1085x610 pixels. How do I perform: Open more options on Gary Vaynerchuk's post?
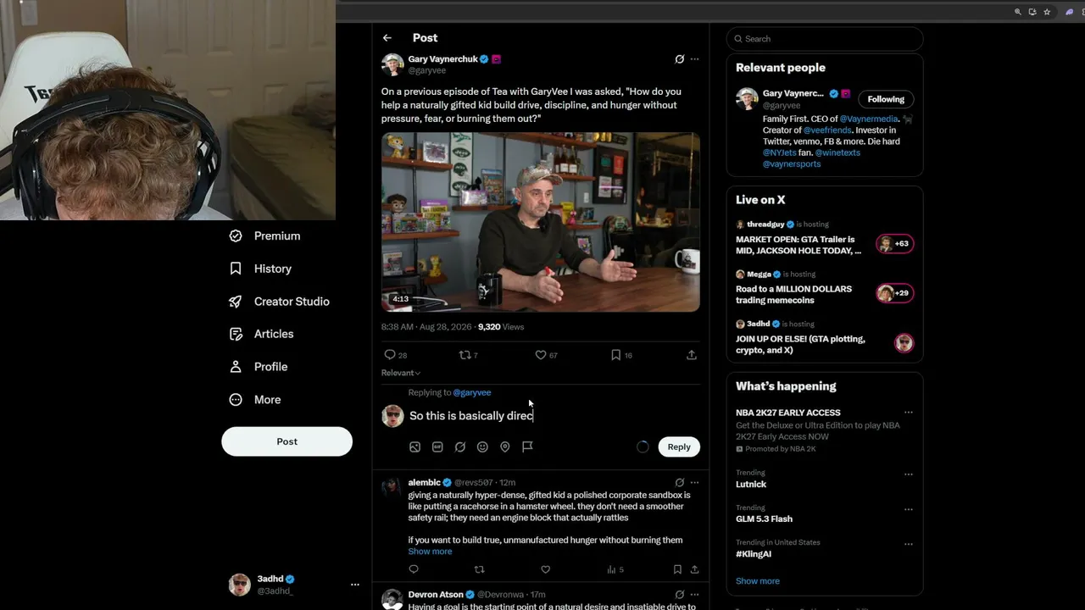pyautogui.click(x=695, y=59)
